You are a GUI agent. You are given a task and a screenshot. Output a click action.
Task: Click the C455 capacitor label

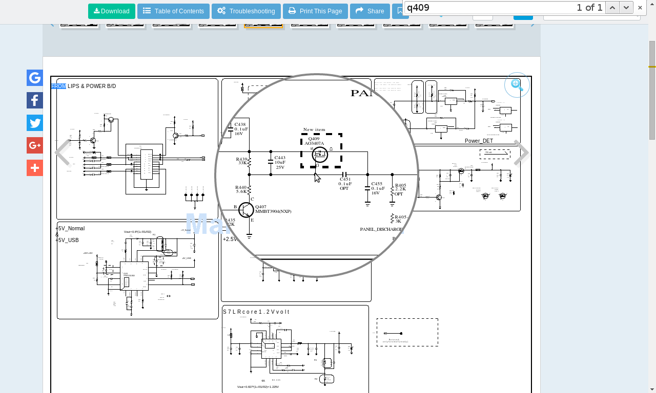coord(377,184)
